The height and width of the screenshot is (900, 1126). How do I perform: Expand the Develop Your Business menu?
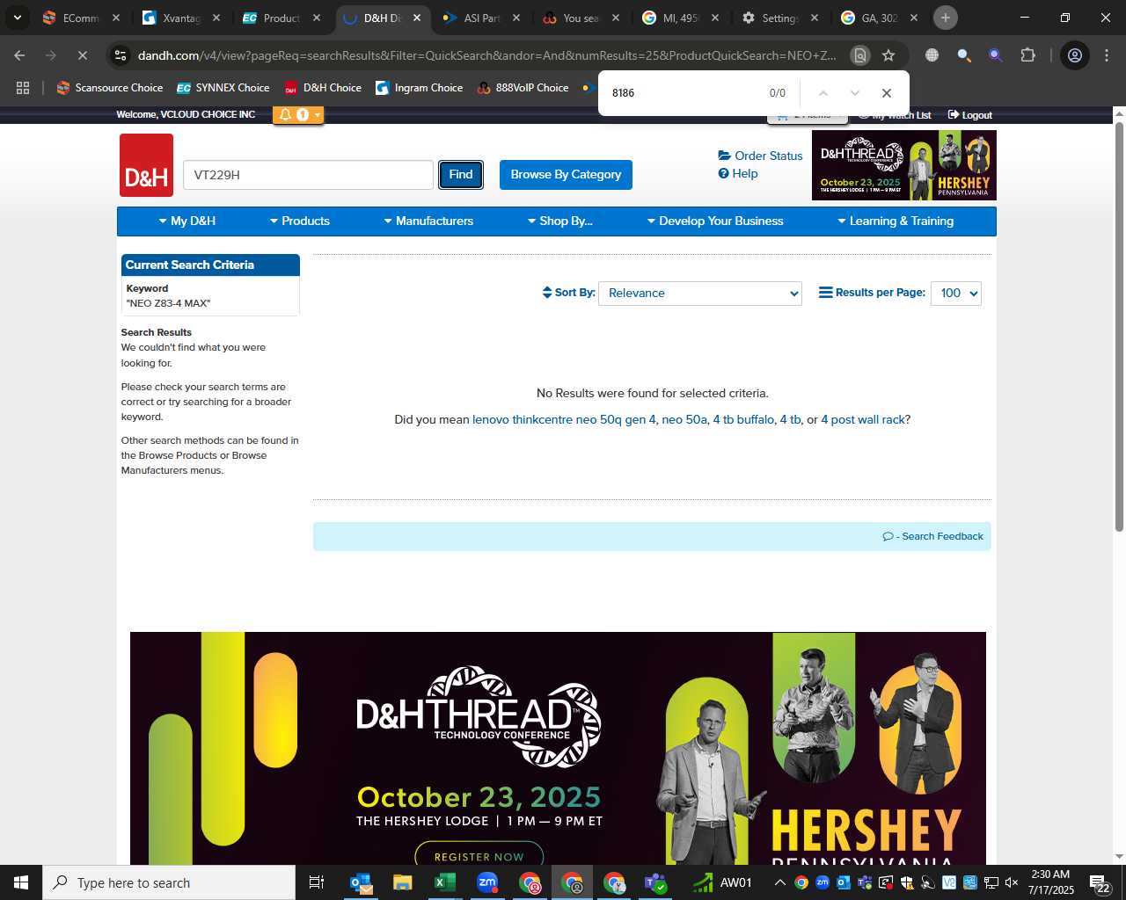click(x=715, y=221)
